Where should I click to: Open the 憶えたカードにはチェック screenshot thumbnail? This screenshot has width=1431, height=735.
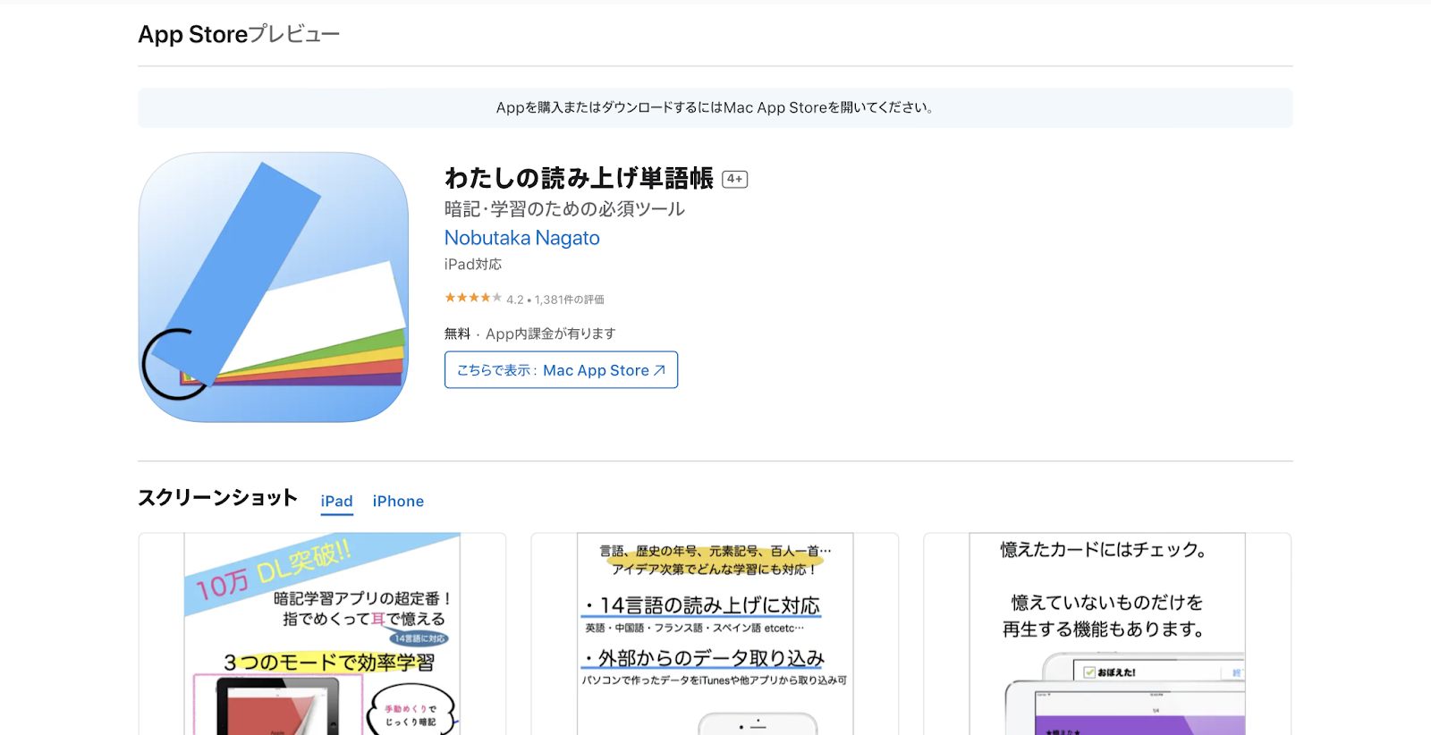coord(1107,634)
